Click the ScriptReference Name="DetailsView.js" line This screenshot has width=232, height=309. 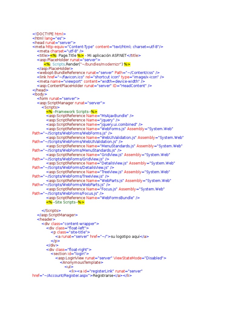(111, 163)
